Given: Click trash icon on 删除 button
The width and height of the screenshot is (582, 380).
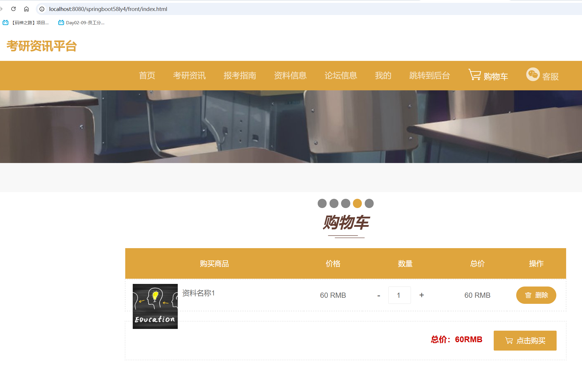Looking at the screenshot, I should click(x=528, y=295).
